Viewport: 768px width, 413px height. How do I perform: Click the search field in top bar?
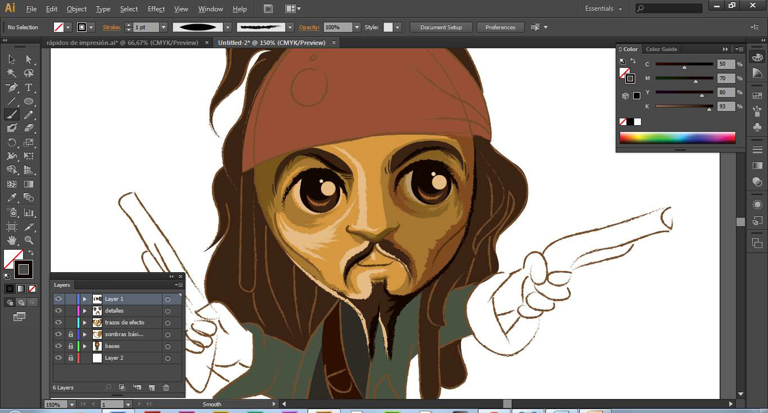669,8
